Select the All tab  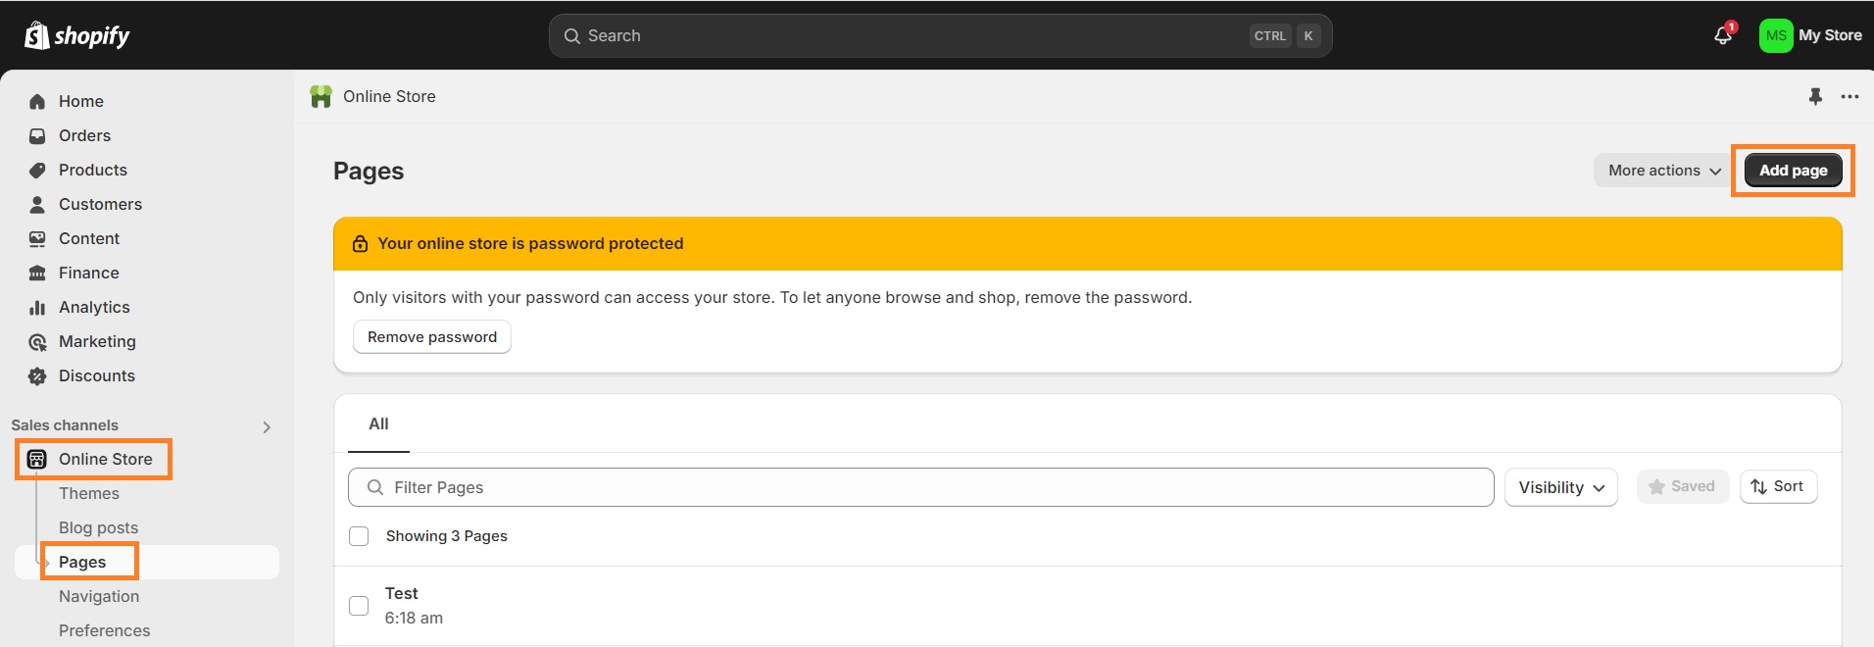(x=378, y=424)
